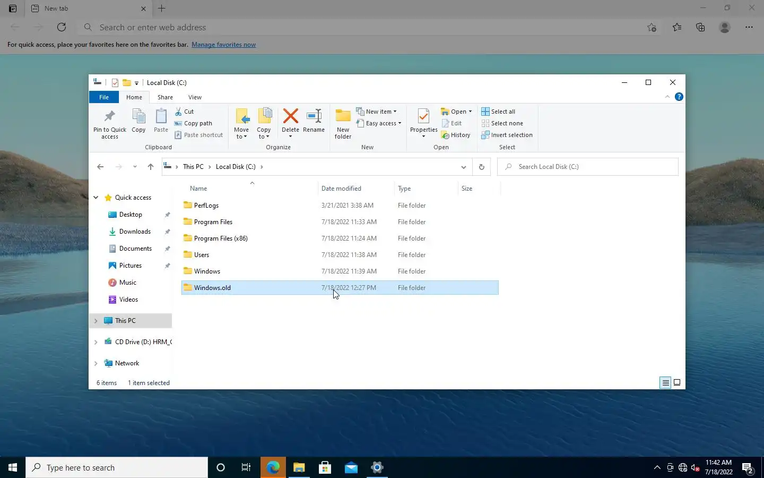Open Downloads in Quick access
764x478 pixels.
point(135,232)
